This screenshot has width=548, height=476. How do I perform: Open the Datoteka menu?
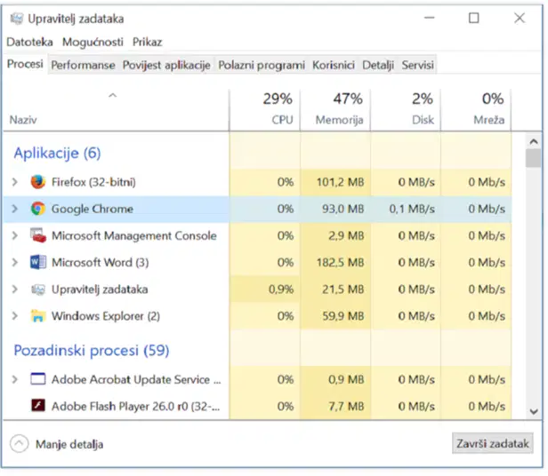click(29, 42)
